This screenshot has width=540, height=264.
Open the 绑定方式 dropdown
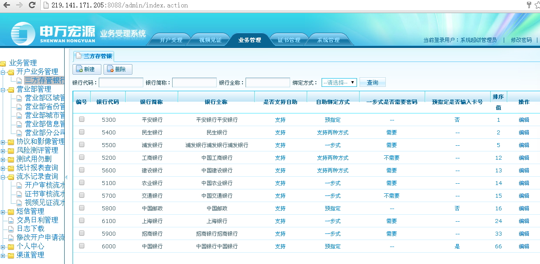(339, 82)
